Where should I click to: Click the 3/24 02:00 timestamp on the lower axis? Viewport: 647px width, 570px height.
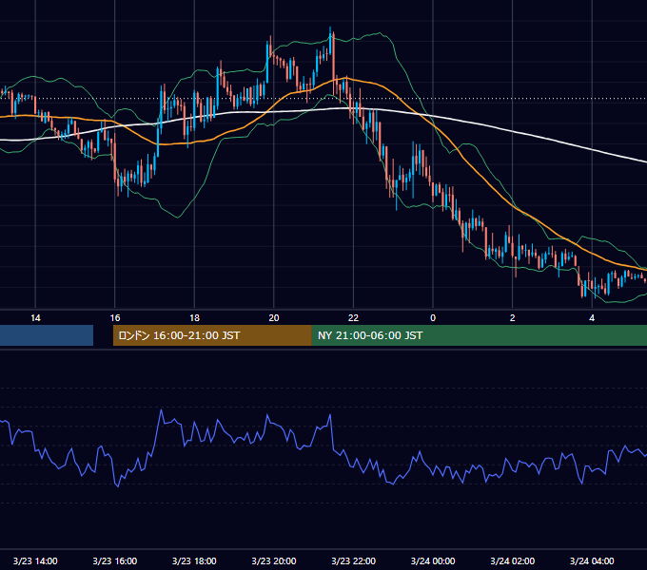coord(512,560)
